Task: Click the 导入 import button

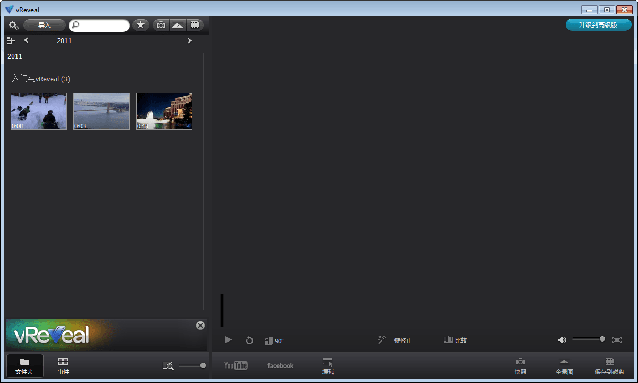Action: (45, 25)
